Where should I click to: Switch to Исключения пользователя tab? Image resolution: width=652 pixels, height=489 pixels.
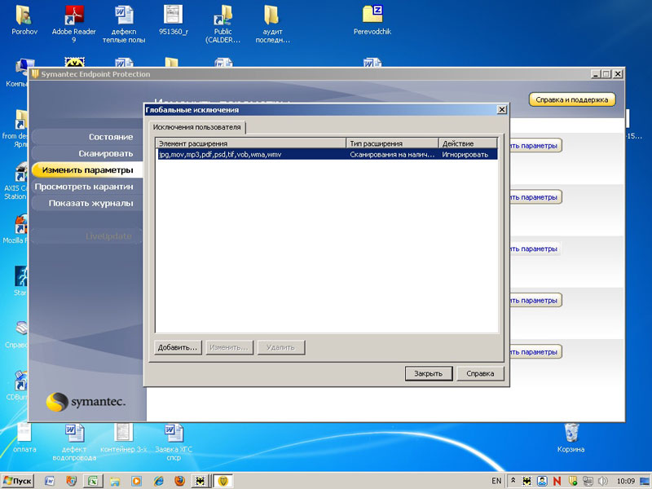(x=197, y=127)
